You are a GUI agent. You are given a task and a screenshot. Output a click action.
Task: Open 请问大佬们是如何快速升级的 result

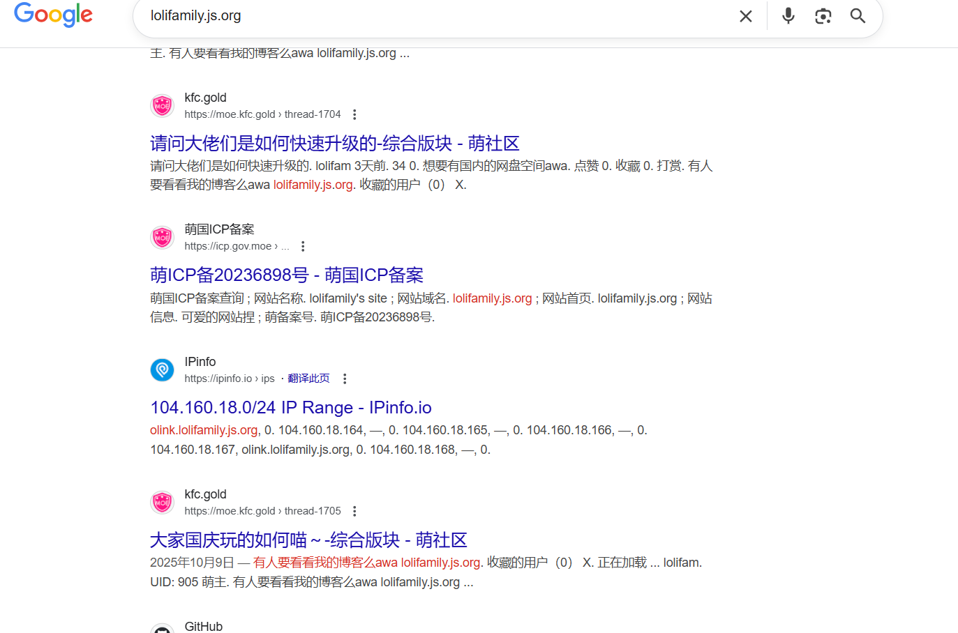334,144
